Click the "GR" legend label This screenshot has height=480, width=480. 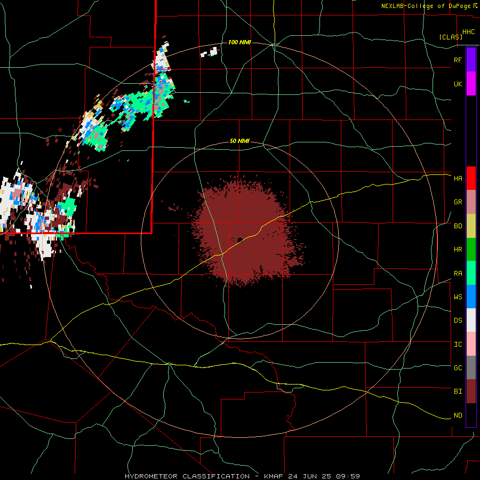(x=458, y=202)
